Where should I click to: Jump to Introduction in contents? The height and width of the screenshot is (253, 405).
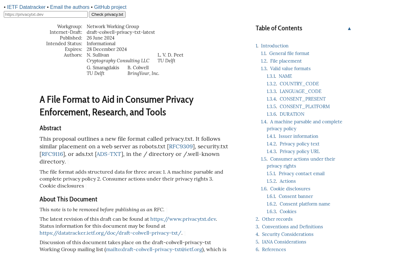(x=275, y=46)
